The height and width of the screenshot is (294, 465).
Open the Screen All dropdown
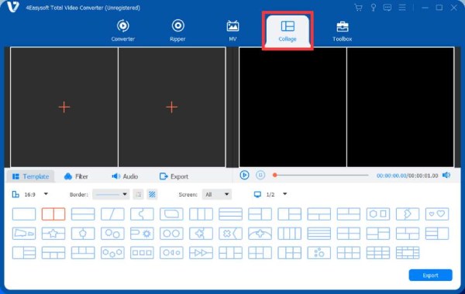click(217, 194)
